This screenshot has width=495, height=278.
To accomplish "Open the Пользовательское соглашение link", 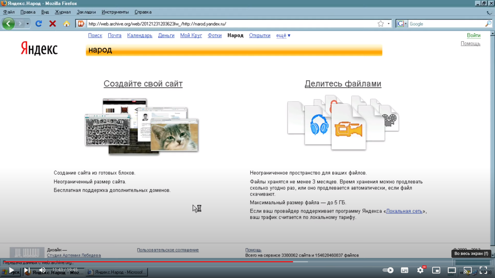I will coord(168,250).
